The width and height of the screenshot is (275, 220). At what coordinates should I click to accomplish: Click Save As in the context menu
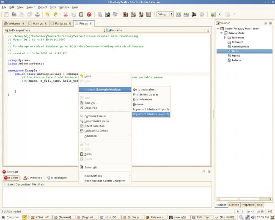(105, 103)
